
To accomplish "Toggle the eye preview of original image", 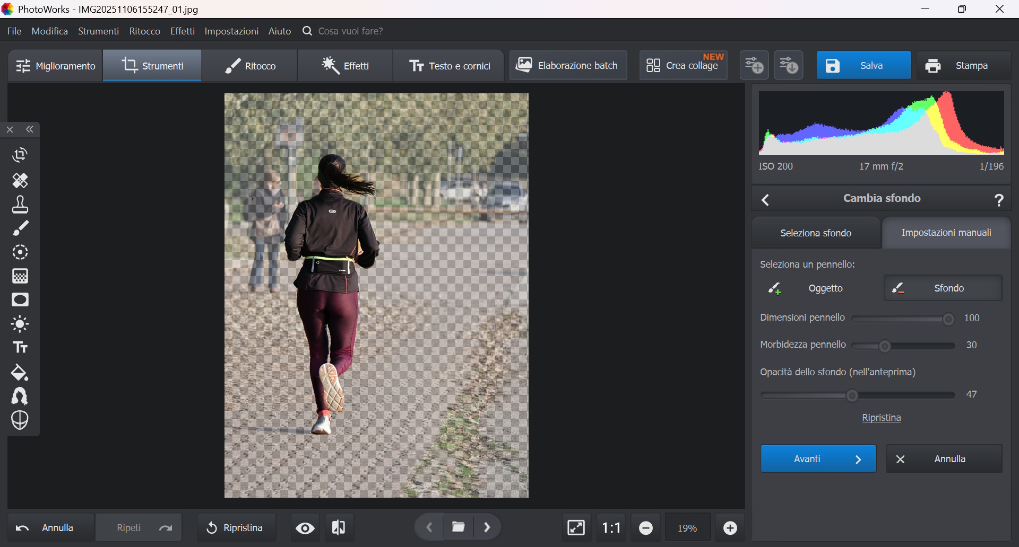I will [305, 528].
